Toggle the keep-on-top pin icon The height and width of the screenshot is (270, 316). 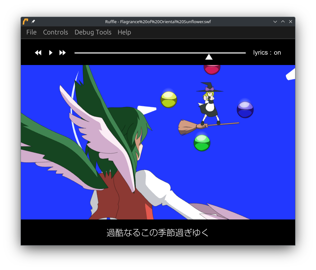(32, 22)
